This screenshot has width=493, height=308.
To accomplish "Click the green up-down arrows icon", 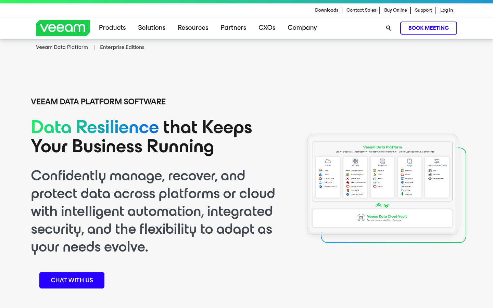I will tap(382, 205).
